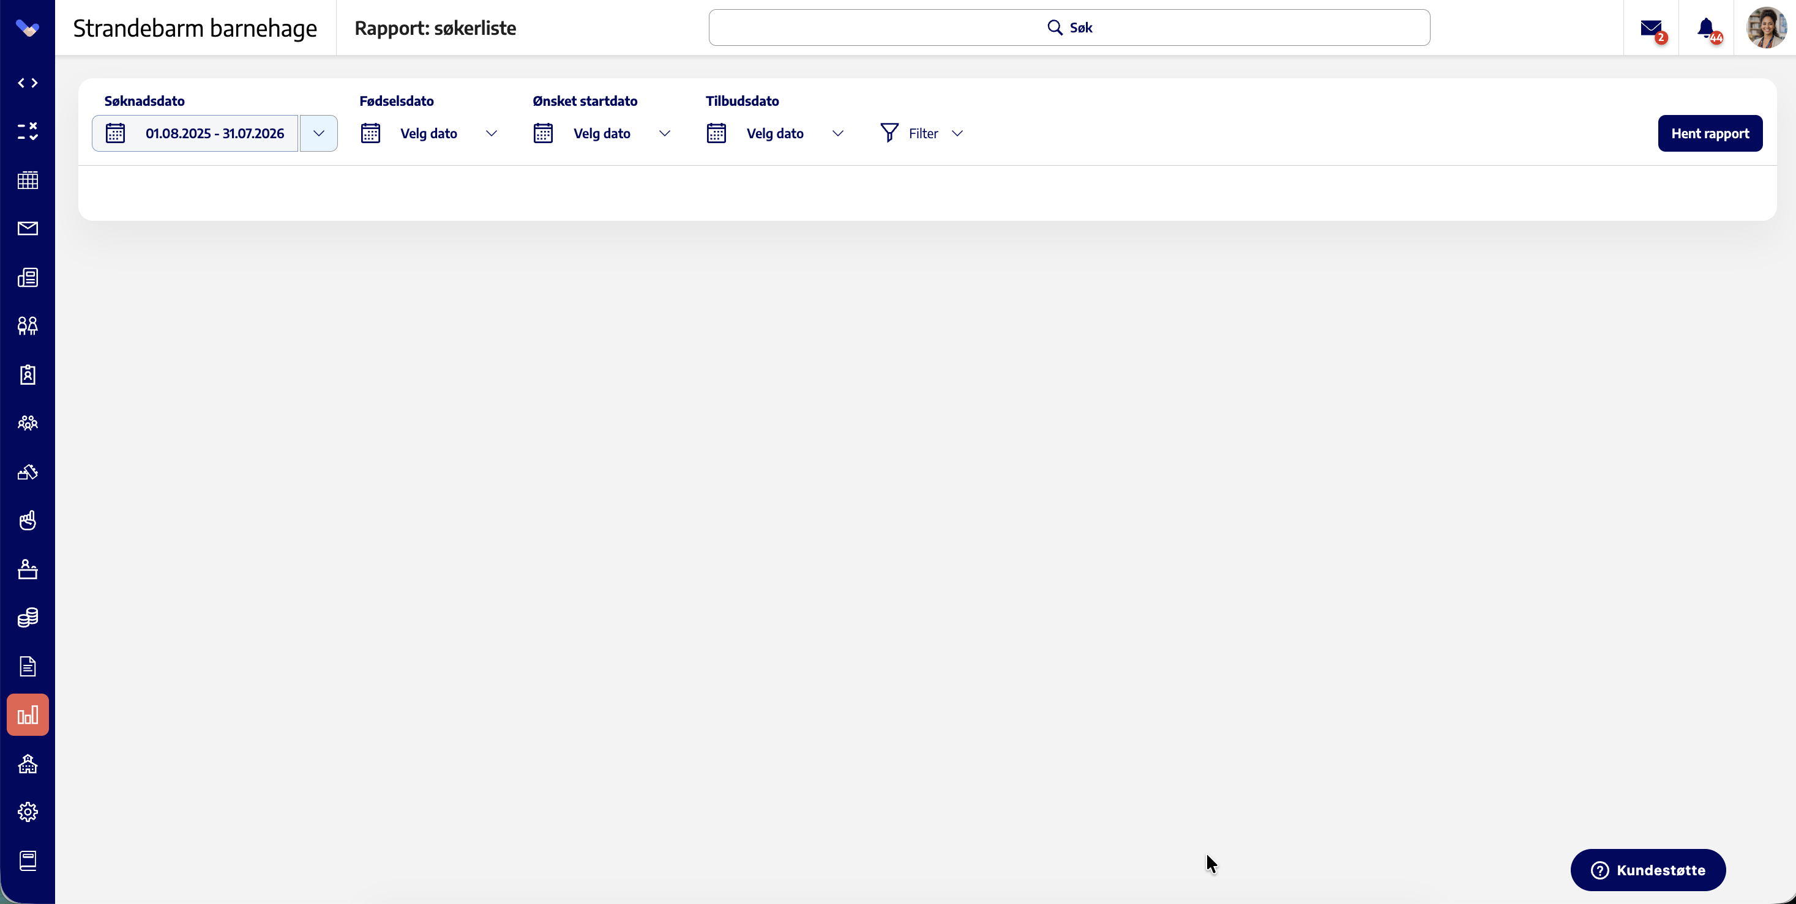The width and height of the screenshot is (1796, 904).
Task: Select the reports bar chart sidebar icon
Action: (x=27, y=714)
